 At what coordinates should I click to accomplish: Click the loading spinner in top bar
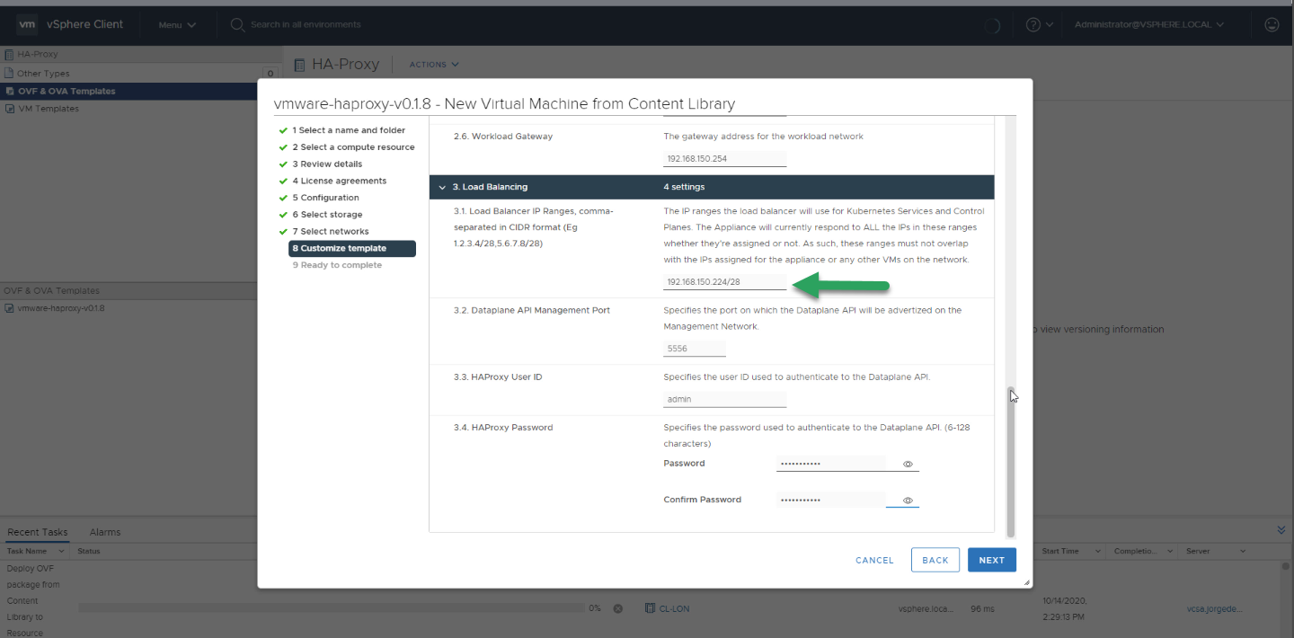992,26
